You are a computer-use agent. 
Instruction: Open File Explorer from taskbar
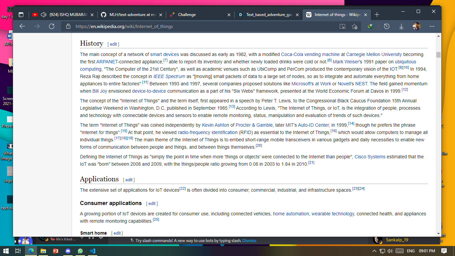pos(43,251)
